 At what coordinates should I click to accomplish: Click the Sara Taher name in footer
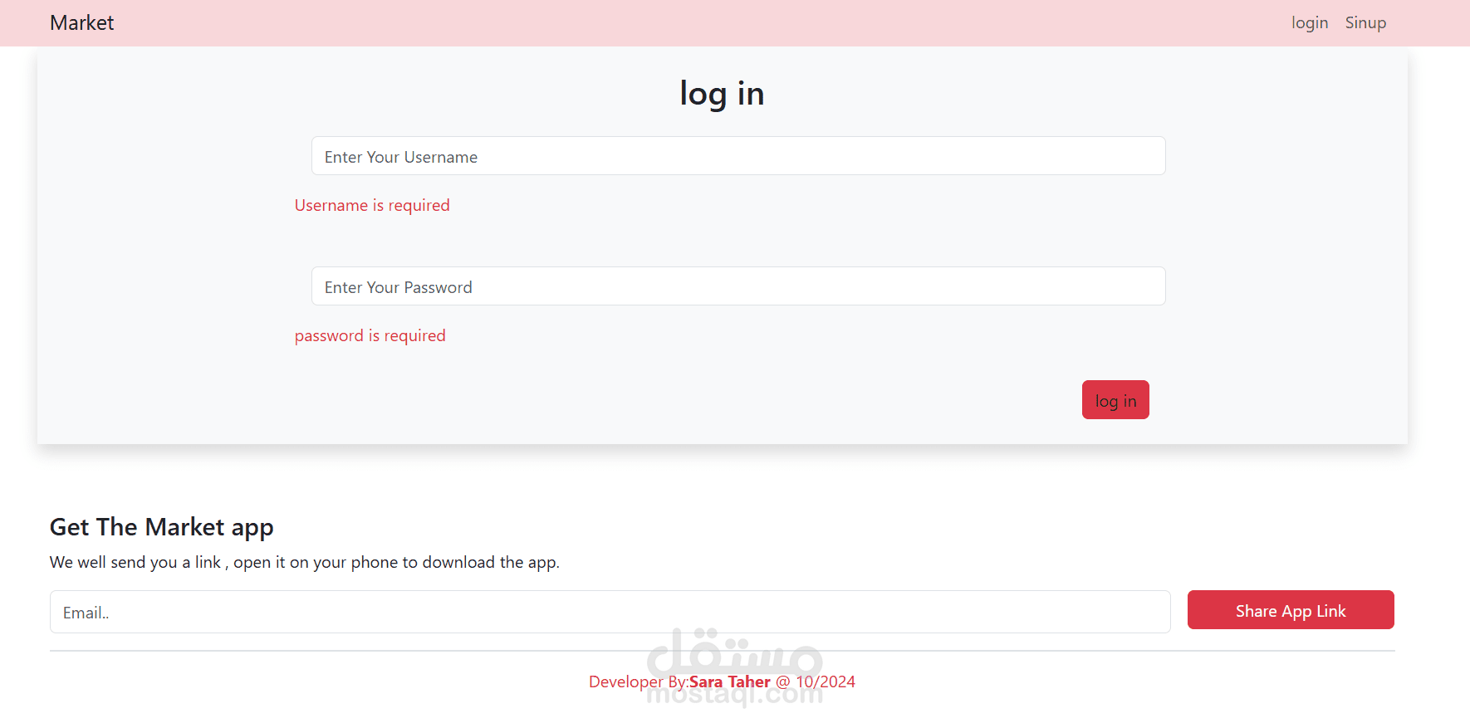730,681
